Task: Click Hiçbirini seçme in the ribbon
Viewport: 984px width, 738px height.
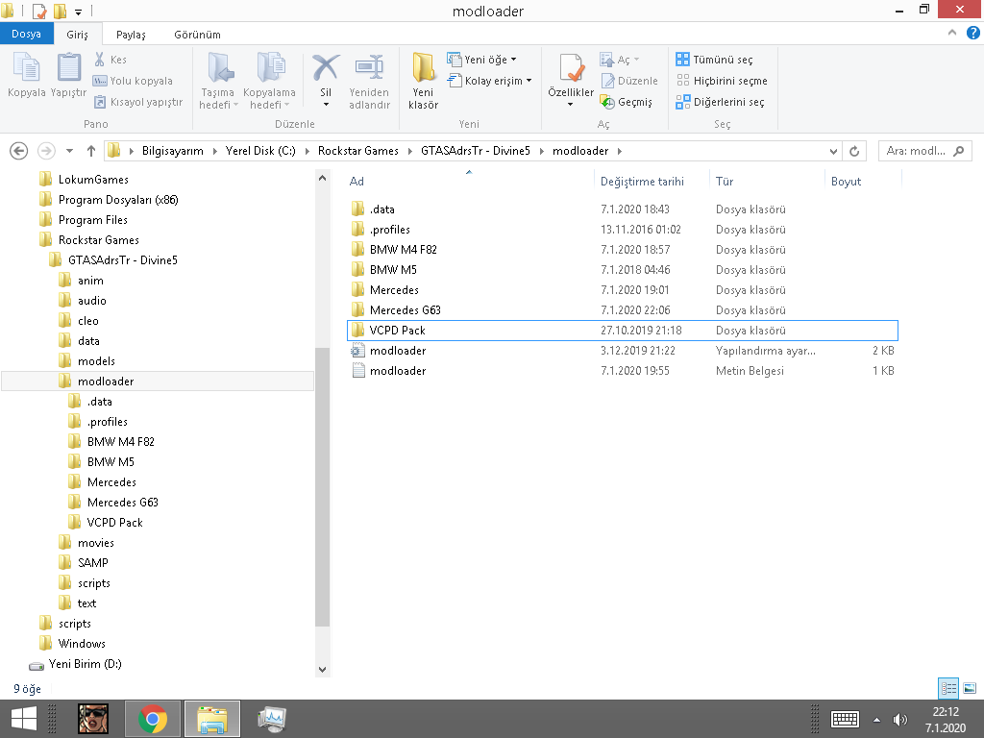Action: (722, 81)
